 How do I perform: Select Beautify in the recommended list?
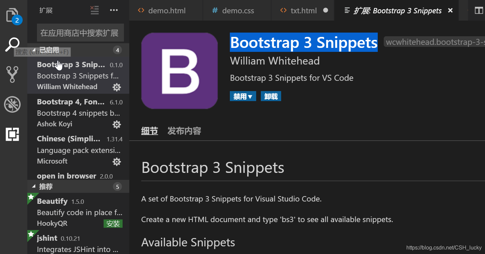[x=78, y=211]
